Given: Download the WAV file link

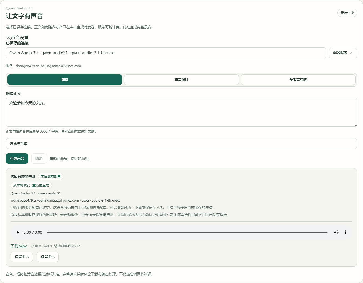Looking at the screenshot, I should pos(19,246).
